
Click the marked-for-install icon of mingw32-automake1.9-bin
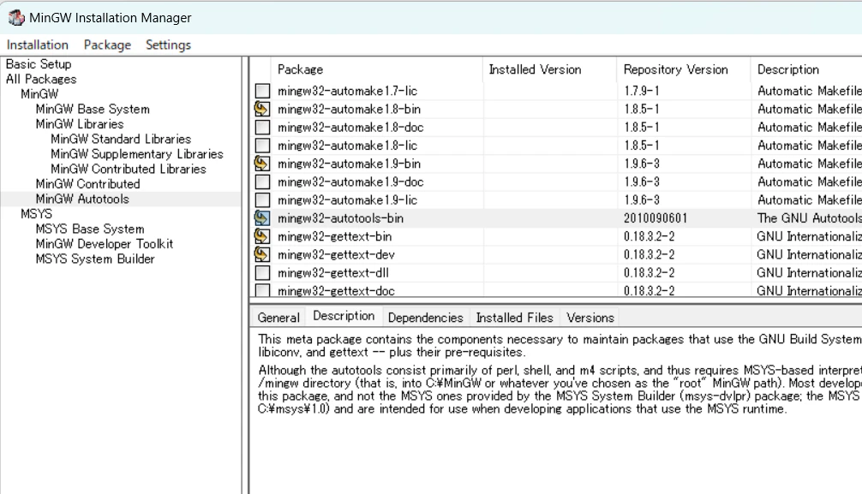pyautogui.click(x=262, y=164)
